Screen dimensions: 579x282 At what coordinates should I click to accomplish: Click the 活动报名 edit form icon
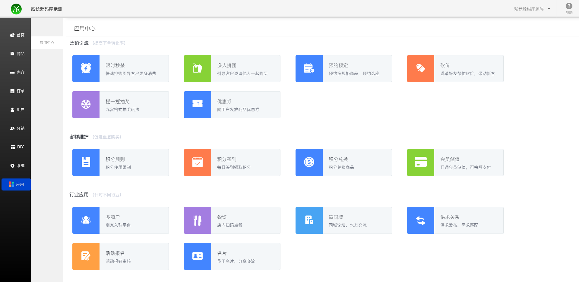click(x=86, y=256)
